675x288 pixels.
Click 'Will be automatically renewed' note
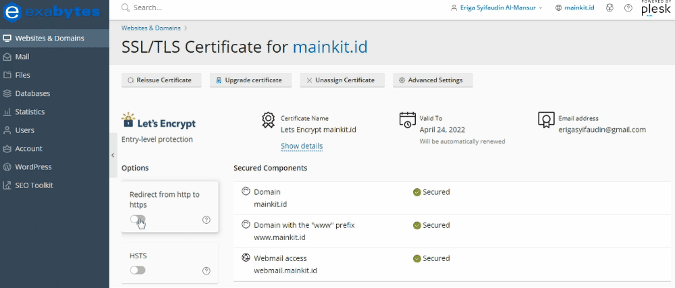tap(462, 141)
